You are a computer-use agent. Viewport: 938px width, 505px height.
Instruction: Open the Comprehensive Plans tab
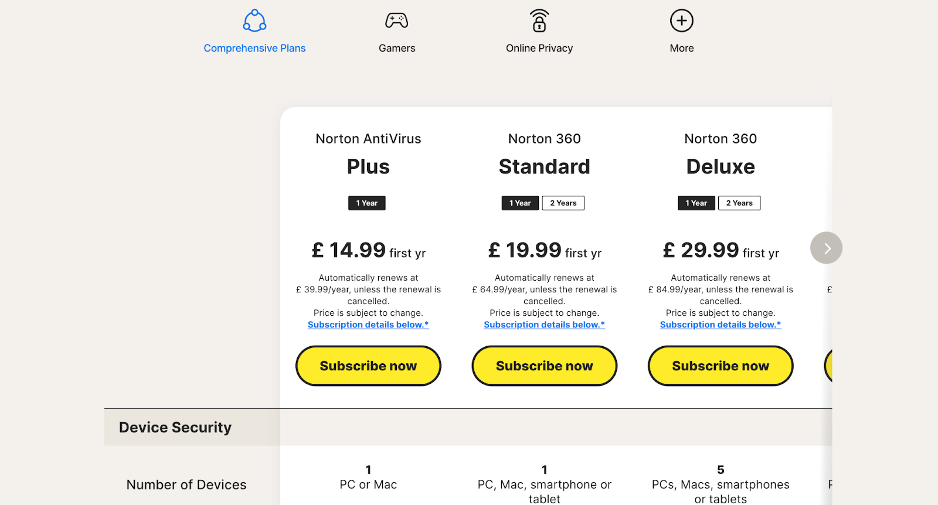tap(254, 48)
